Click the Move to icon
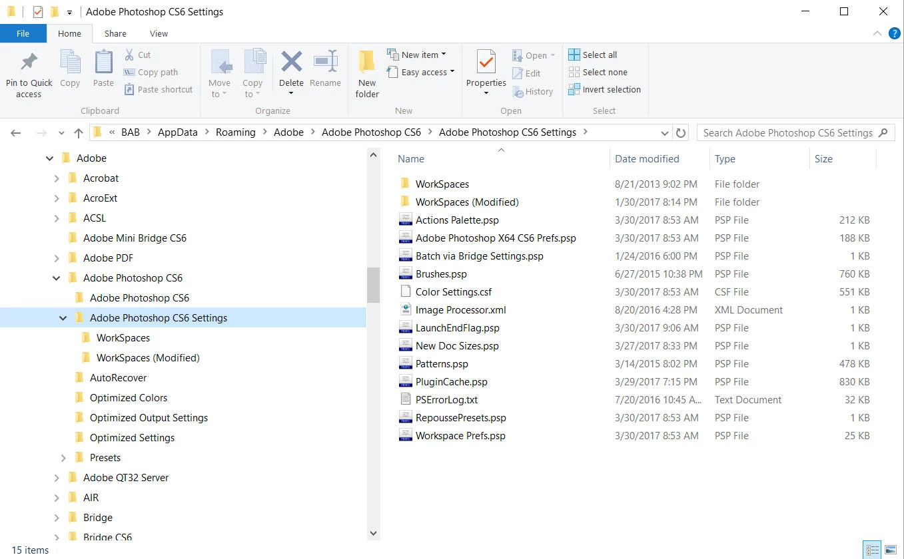 pos(220,63)
